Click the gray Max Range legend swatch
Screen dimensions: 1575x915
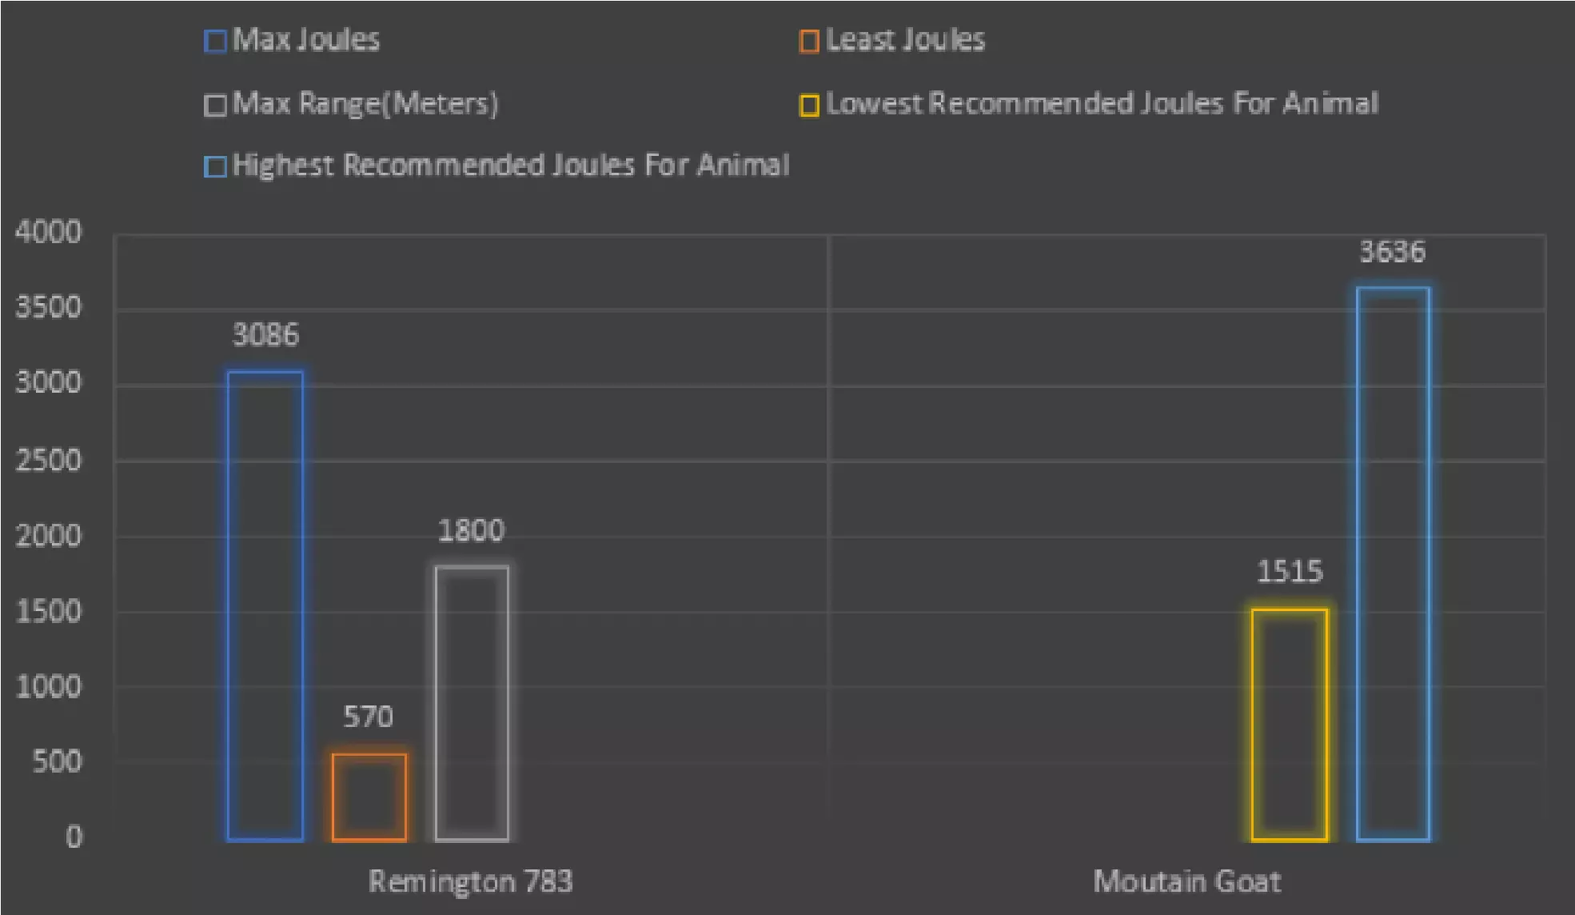point(215,105)
